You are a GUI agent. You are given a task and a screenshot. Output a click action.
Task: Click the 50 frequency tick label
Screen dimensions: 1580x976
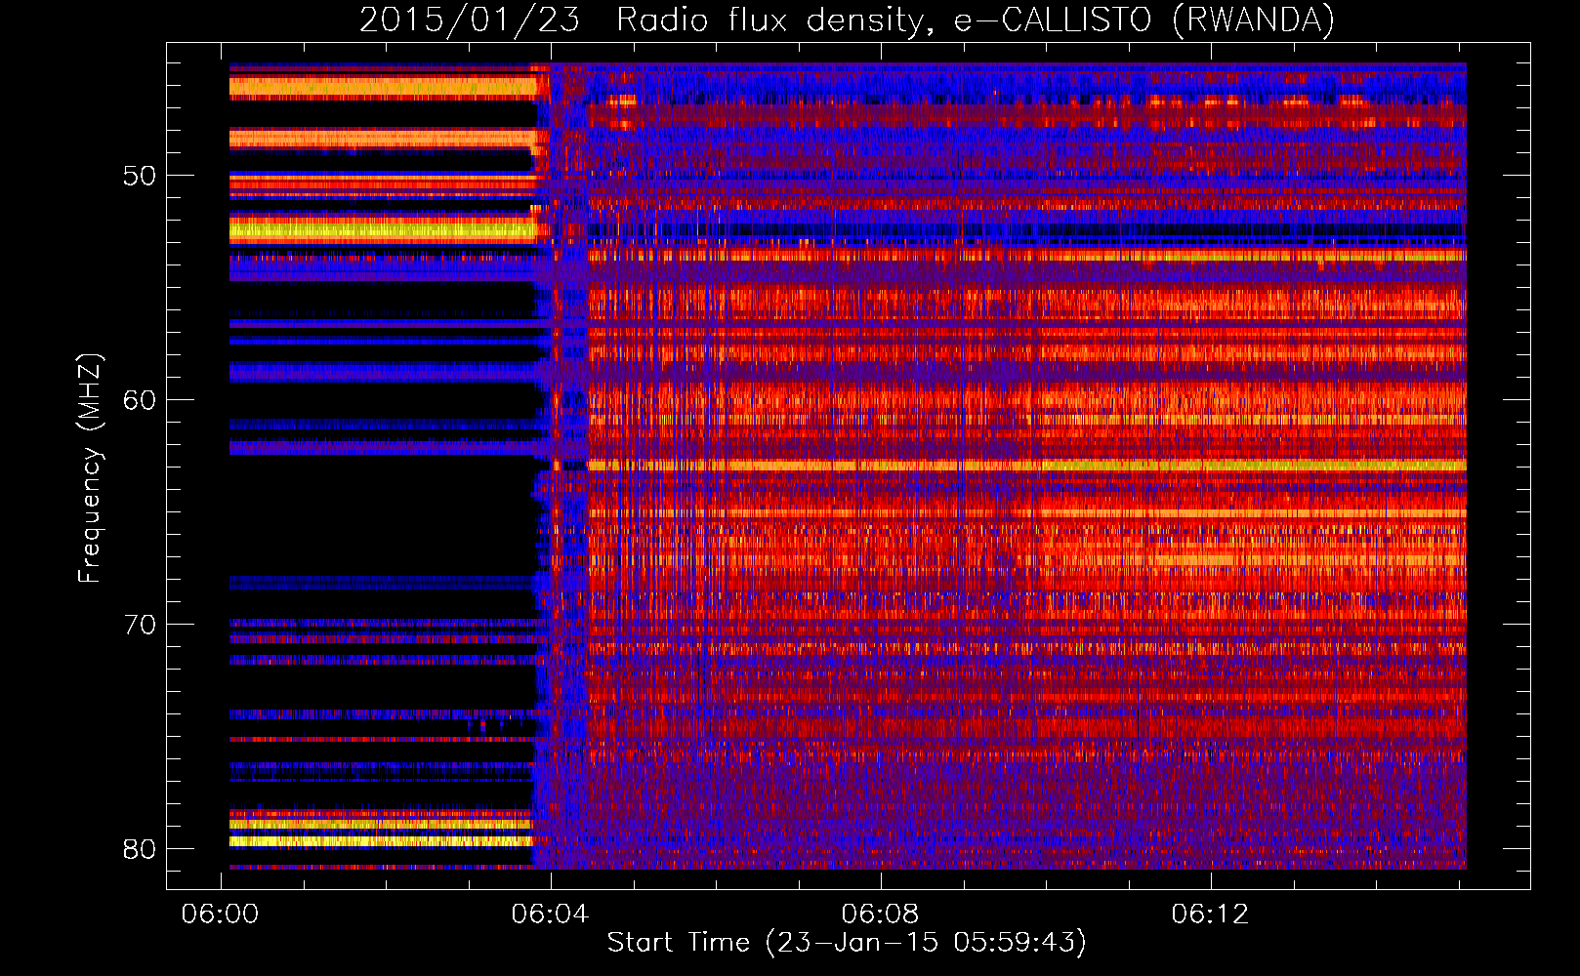(140, 176)
